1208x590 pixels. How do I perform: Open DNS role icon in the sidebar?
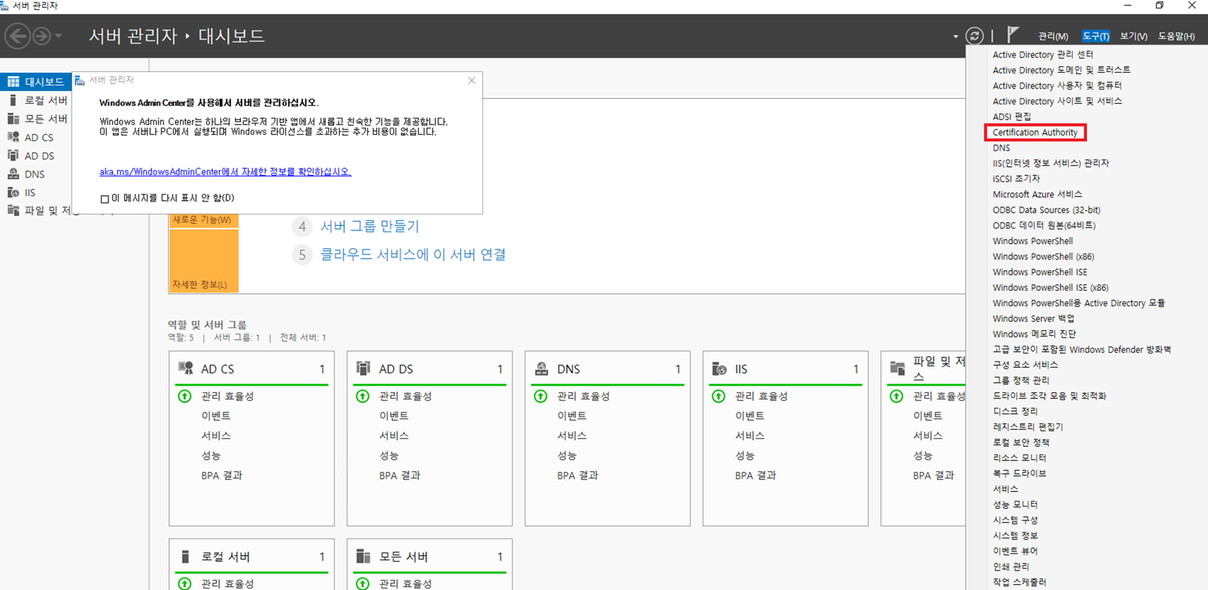point(13,174)
